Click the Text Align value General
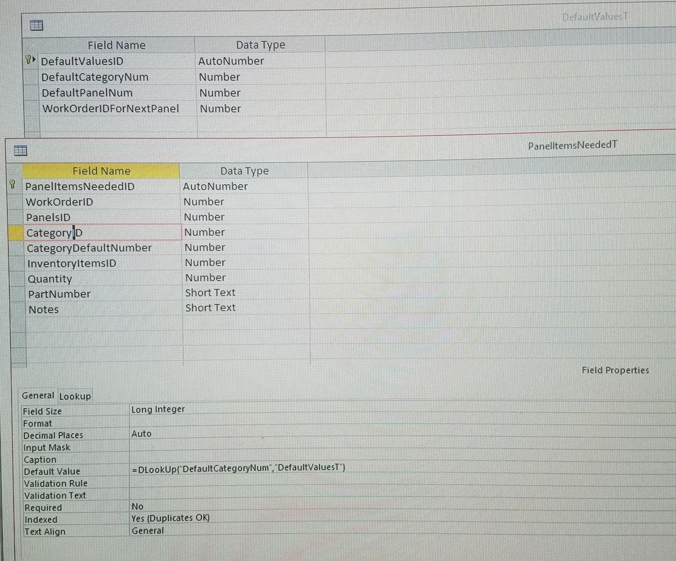The height and width of the screenshot is (561, 676). tap(148, 531)
